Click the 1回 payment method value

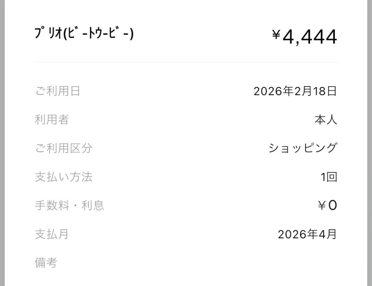[x=329, y=177]
